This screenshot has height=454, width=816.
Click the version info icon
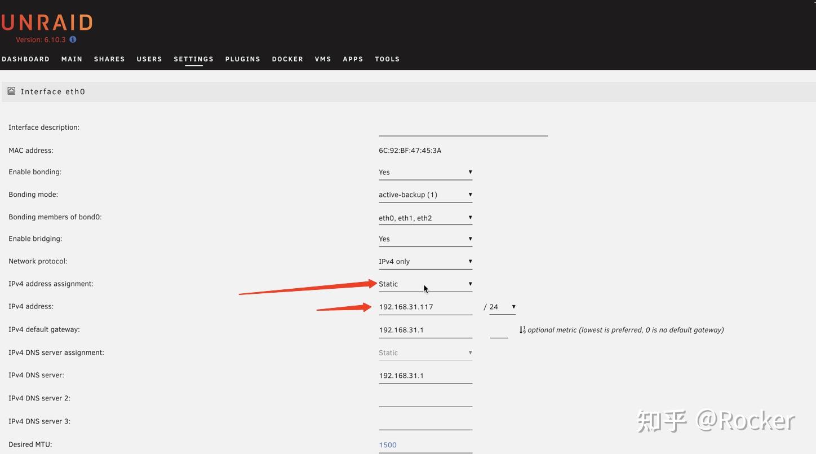pos(73,39)
